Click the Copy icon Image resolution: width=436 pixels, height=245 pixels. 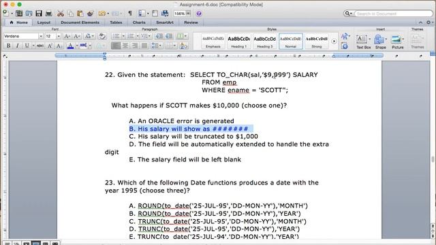point(70,14)
